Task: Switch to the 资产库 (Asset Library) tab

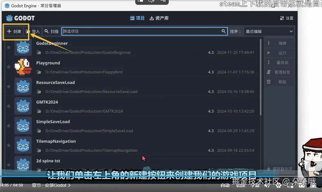Action: 159,18
